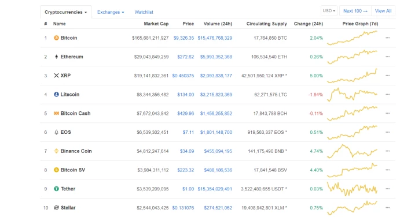The height and width of the screenshot is (217, 411).
Task: Open Binance Coin's 7-day price graph
Action: point(352,151)
